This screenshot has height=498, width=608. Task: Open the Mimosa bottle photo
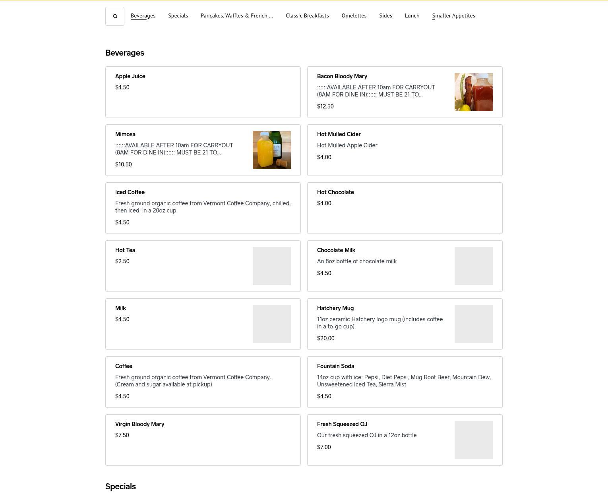(x=271, y=150)
